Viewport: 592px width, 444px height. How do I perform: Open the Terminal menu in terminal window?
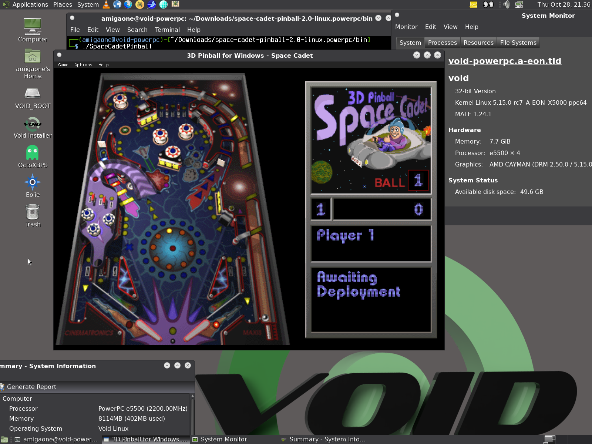tap(167, 30)
